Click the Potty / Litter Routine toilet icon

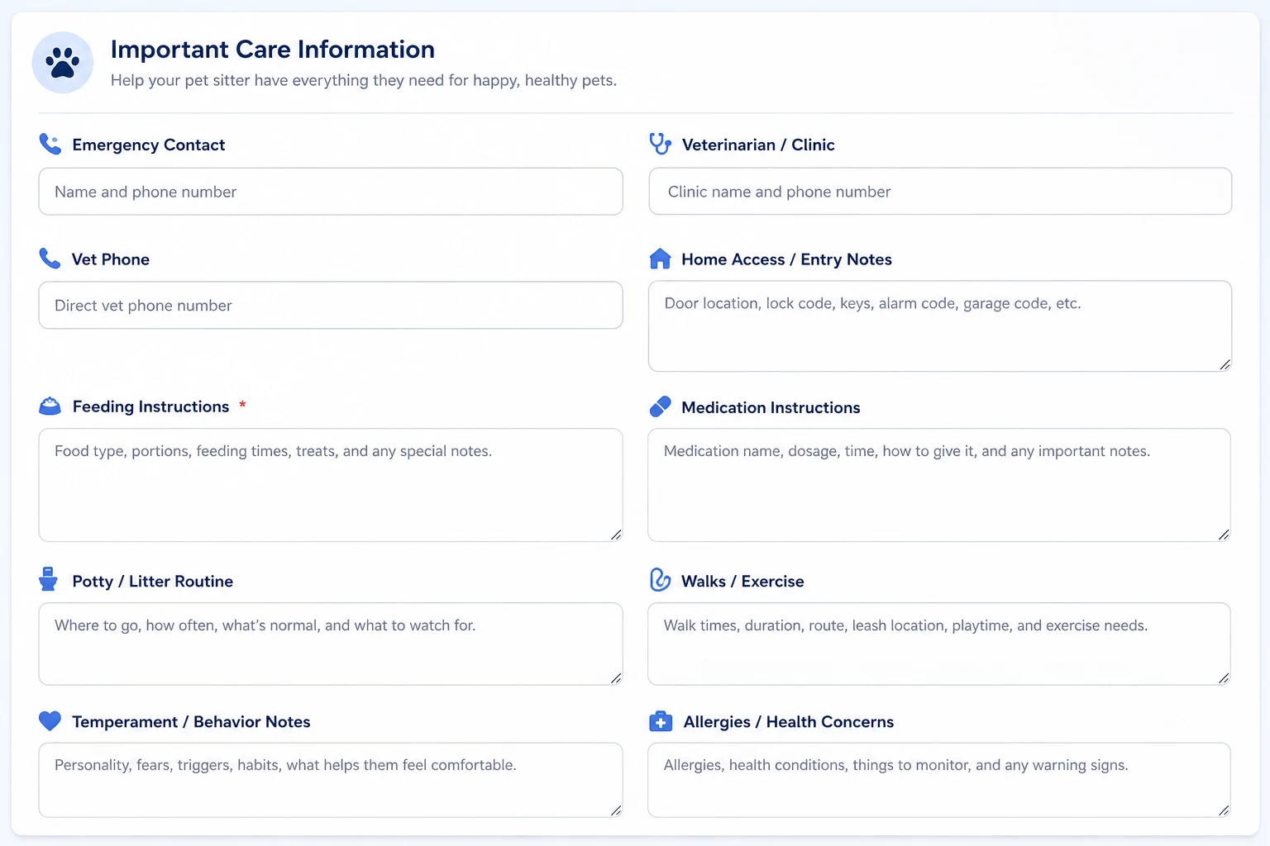pyautogui.click(x=49, y=579)
